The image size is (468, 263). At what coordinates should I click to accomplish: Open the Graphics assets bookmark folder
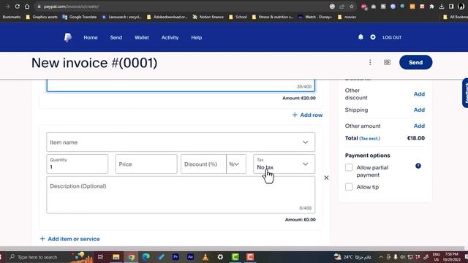pos(42,17)
